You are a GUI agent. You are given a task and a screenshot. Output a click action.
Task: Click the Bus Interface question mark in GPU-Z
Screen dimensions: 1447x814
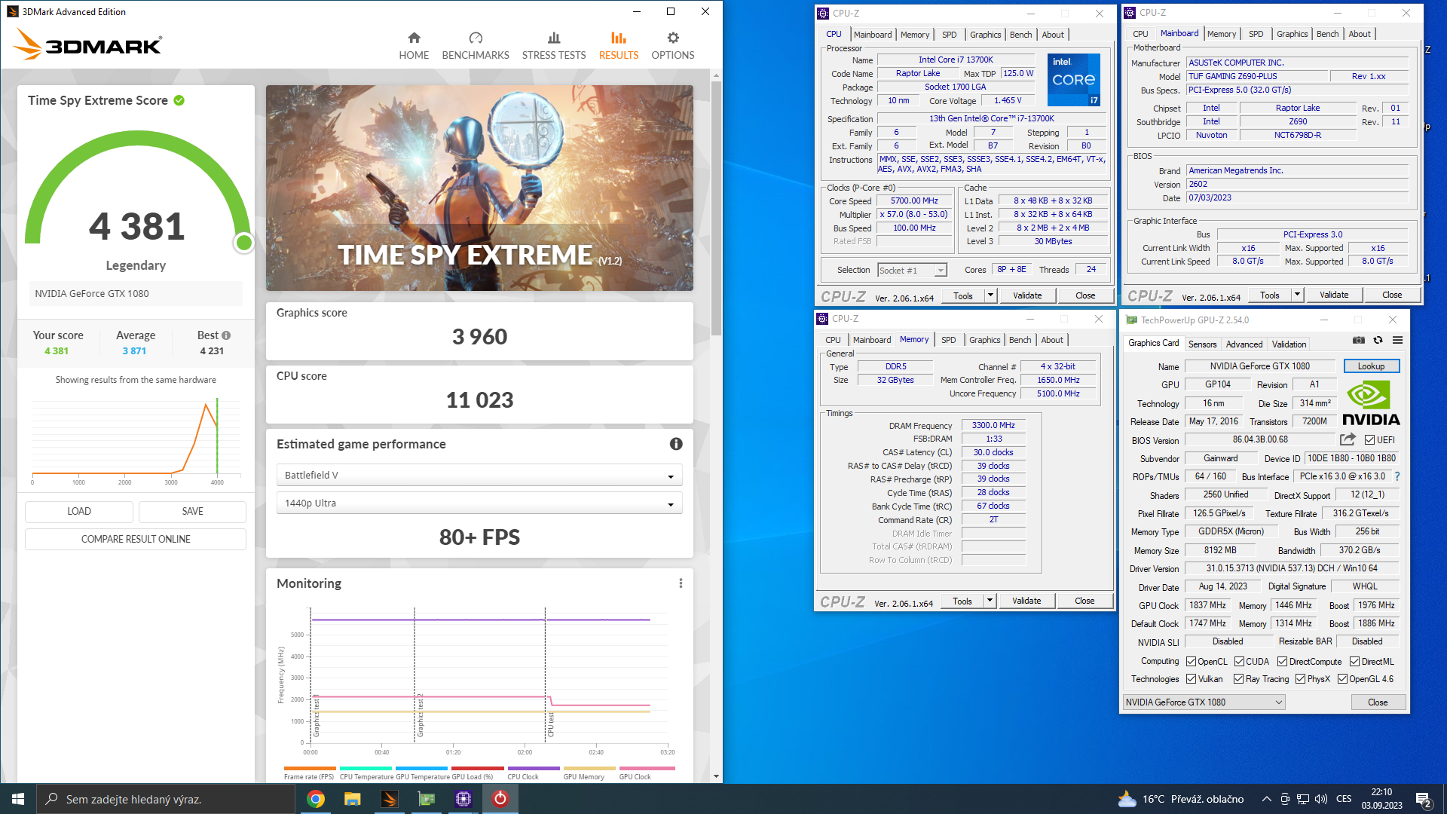point(1397,476)
